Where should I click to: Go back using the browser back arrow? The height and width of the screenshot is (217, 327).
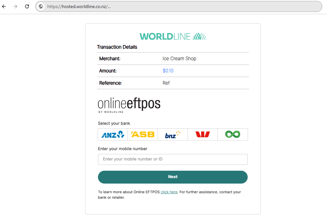(x=4, y=6)
